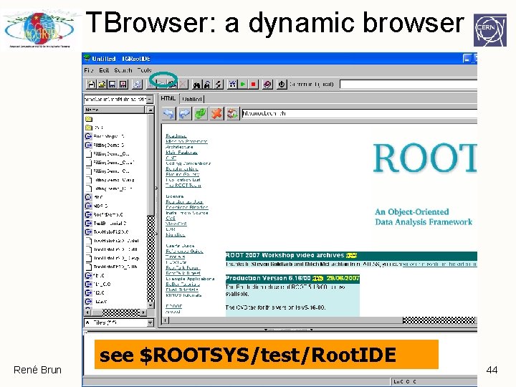Click the Compile macro icon
Screen dimensions: 516x387
click(232, 85)
